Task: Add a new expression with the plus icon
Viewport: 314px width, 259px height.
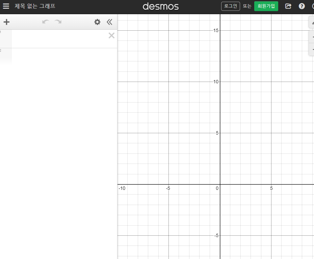Action: (x=6, y=22)
